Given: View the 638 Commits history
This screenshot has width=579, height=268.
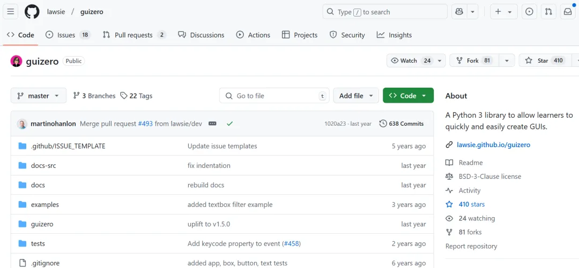Looking at the screenshot, I should (402, 124).
